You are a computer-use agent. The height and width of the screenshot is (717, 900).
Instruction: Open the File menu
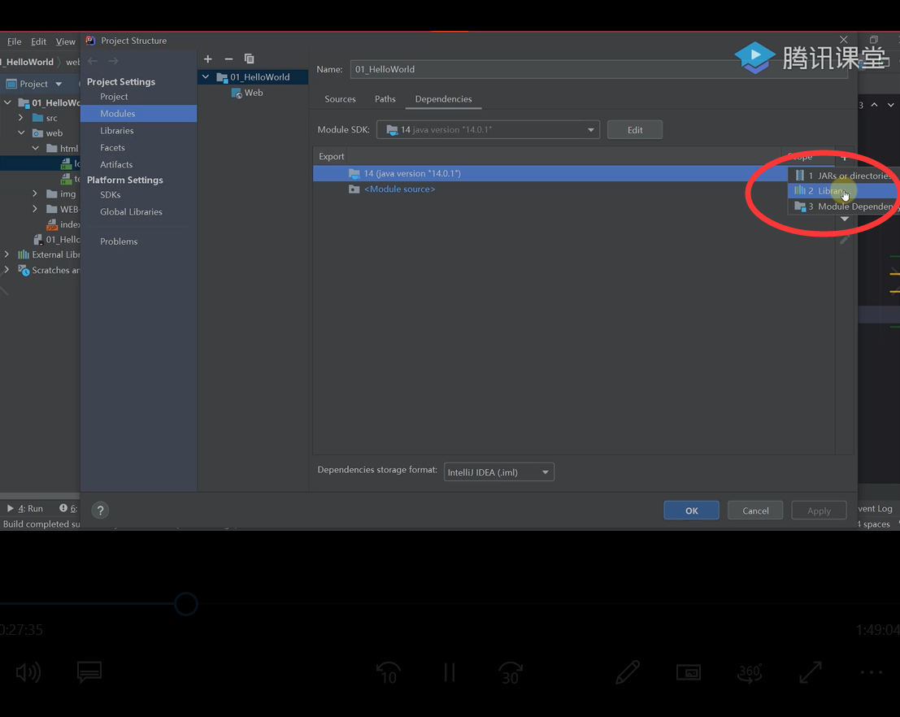click(15, 41)
